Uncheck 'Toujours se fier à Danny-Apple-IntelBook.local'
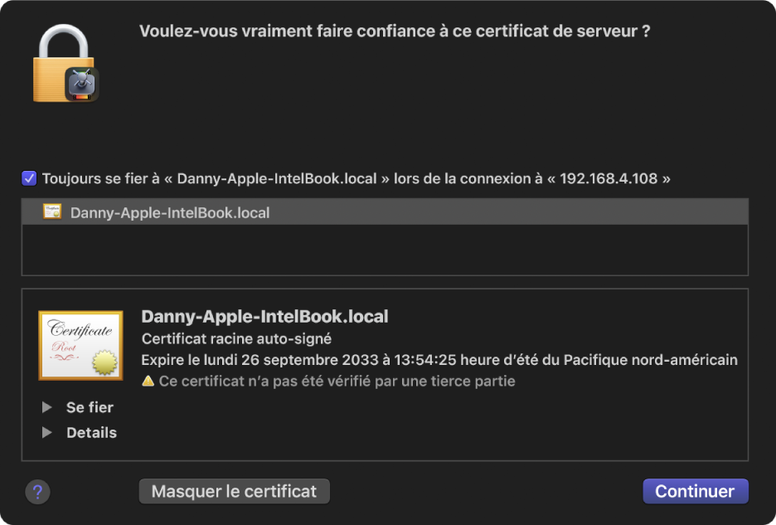The width and height of the screenshot is (776, 525). (x=28, y=177)
